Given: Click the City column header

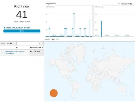Looking at the screenshot, I should click(16, 48).
